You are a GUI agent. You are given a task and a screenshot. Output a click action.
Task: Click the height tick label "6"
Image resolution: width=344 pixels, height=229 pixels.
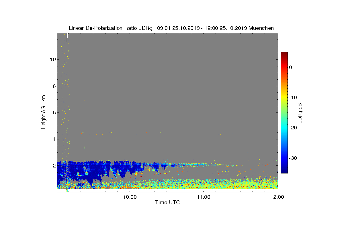click(54, 113)
